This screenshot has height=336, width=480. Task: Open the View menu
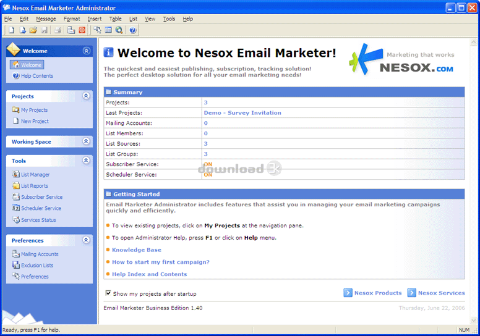[150, 19]
